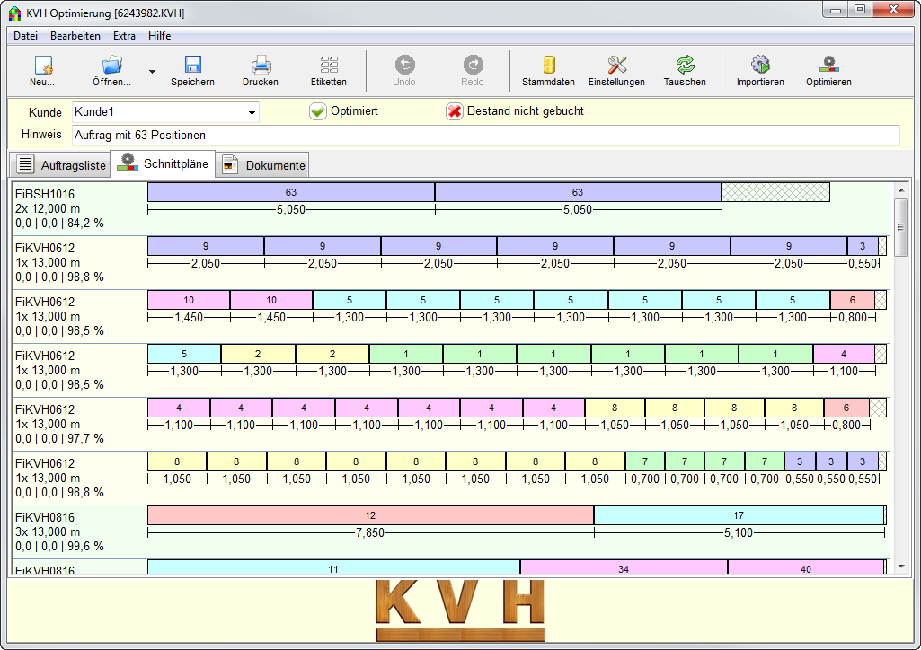921x650 pixels.
Task: Start the Tauschen swap function
Action: tap(685, 71)
